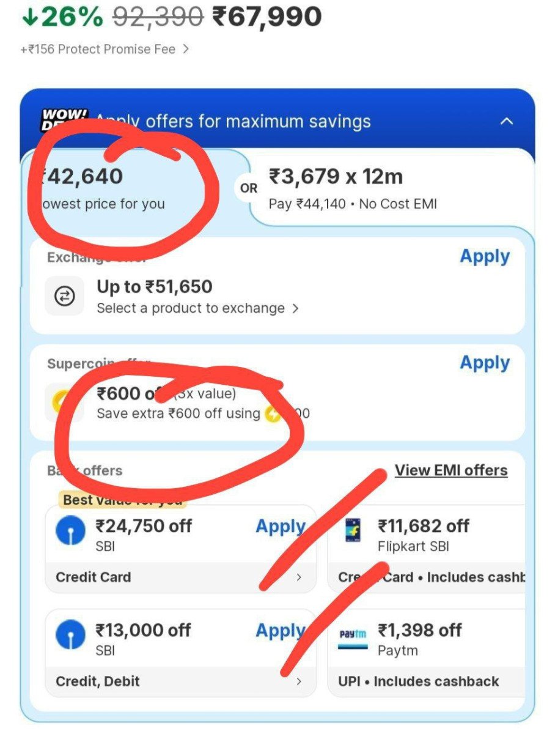Click the SBI bank logo for ₹24,750 off
This screenshot has width=555, height=734.
point(70,531)
